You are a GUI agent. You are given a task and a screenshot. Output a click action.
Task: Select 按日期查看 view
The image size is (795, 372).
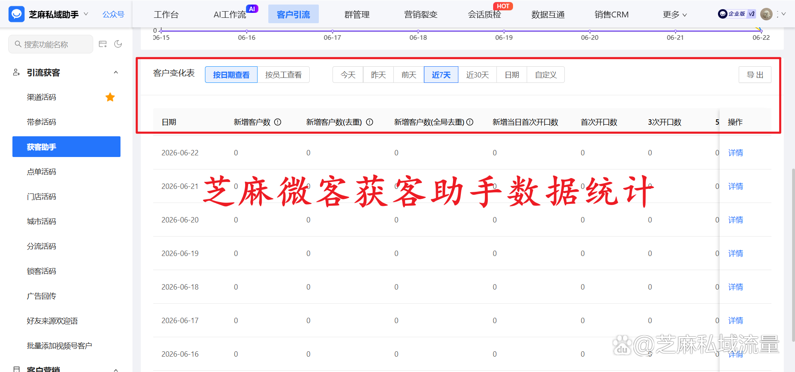231,75
